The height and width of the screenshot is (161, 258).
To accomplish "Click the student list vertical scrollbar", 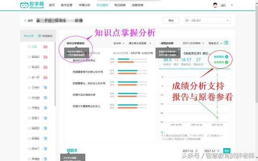I will (55, 74).
